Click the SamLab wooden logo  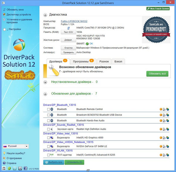point(20,75)
